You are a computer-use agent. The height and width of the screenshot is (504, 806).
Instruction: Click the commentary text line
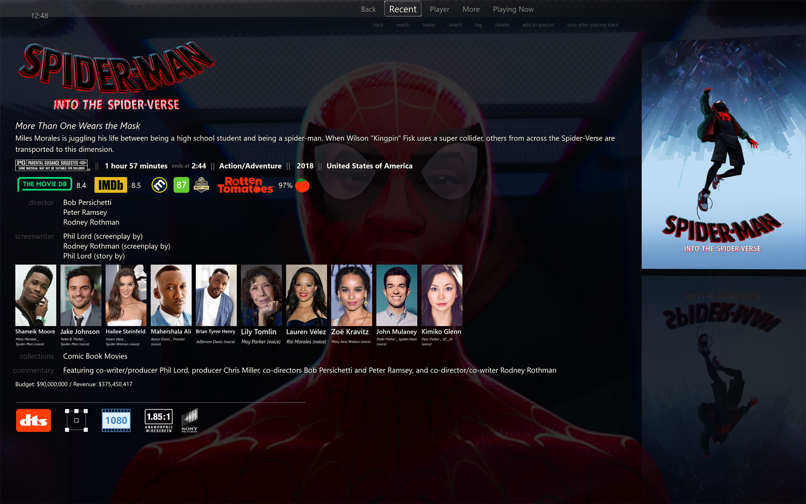pos(310,370)
